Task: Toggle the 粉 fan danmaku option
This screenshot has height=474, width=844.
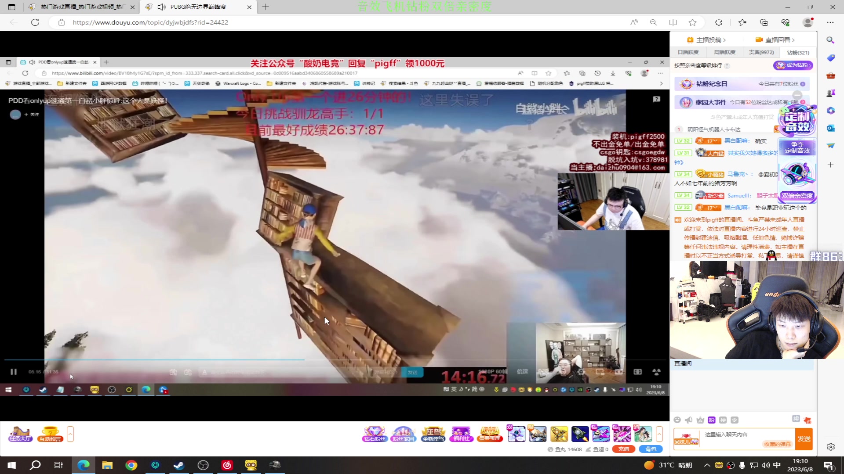Action: (712, 420)
